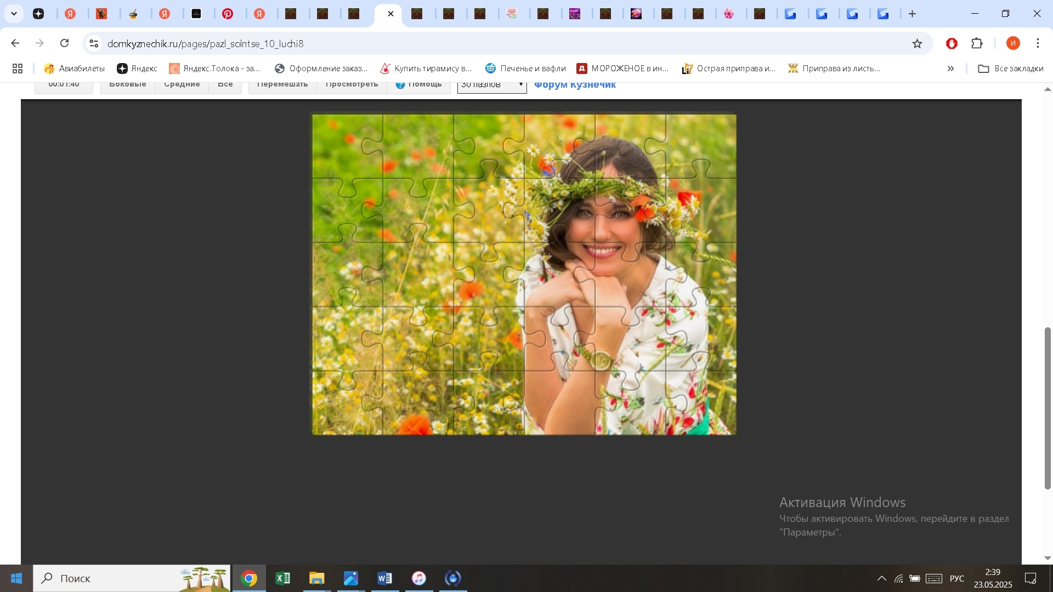Open the Photos app from the taskbar
The image size is (1053, 592).
[x=351, y=578]
